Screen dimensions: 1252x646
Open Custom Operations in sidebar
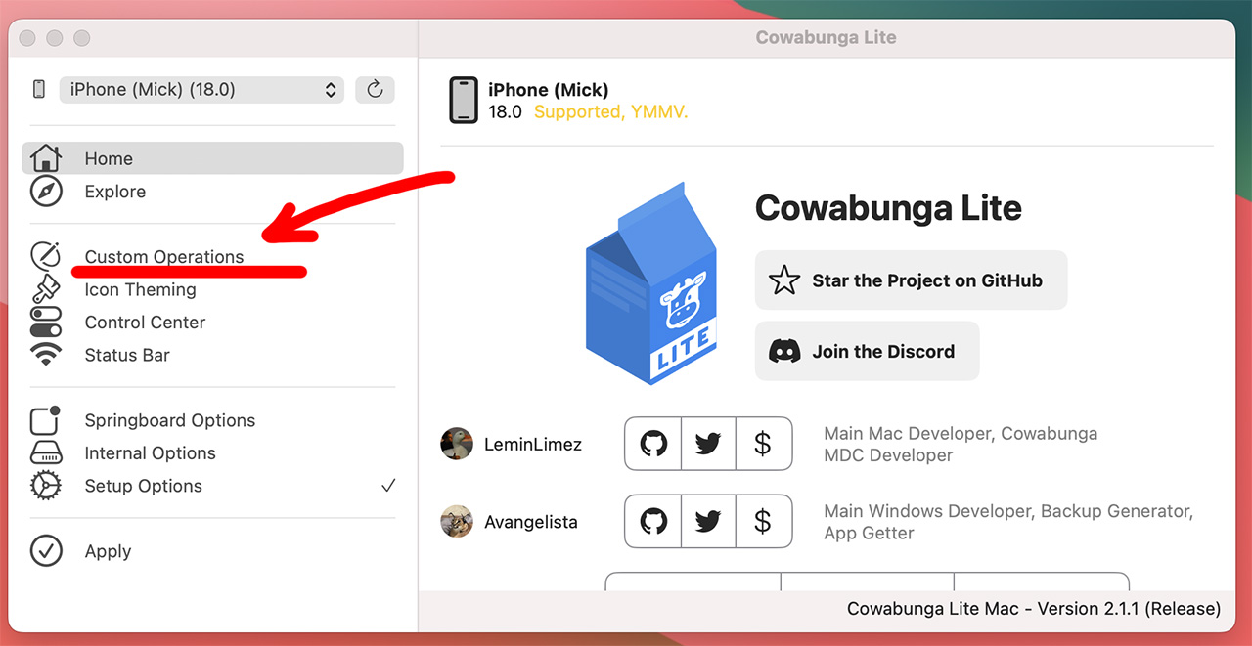point(164,257)
